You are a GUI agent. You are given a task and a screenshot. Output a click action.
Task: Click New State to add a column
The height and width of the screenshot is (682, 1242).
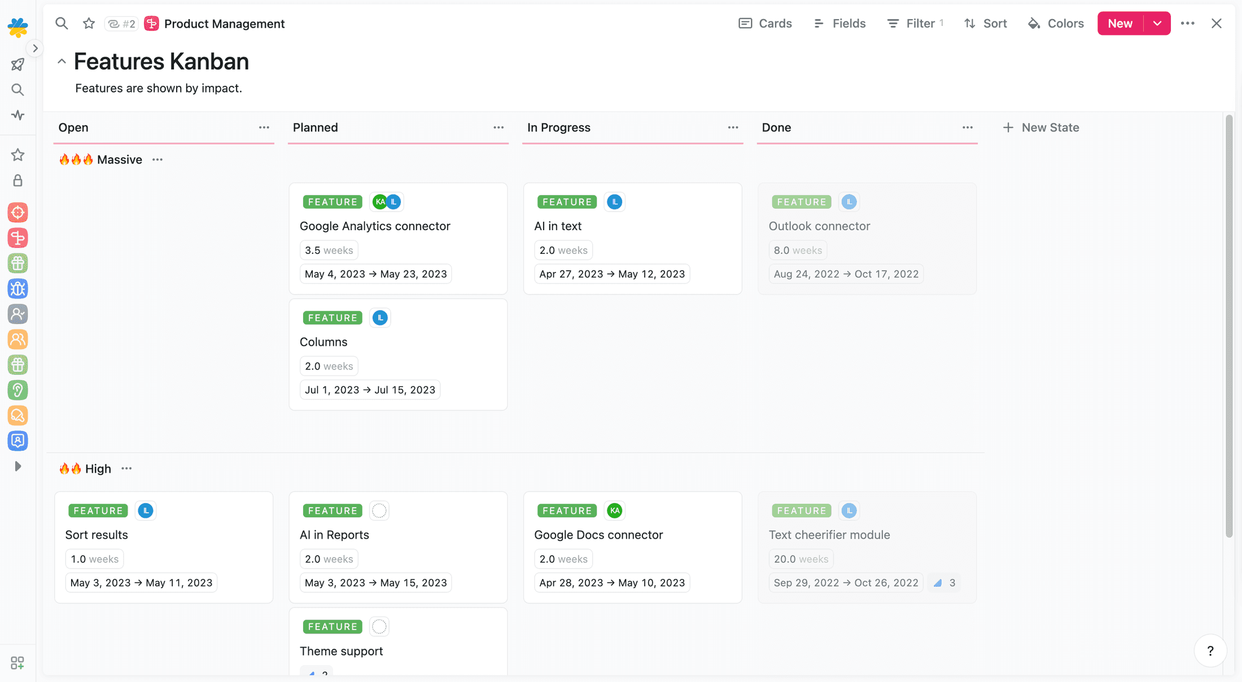(1040, 127)
